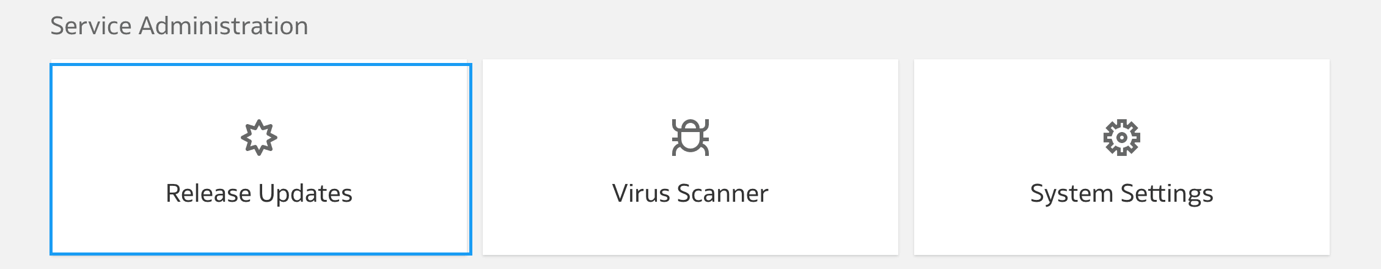Click the word "Administration" in the section title

click(x=224, y=26)
